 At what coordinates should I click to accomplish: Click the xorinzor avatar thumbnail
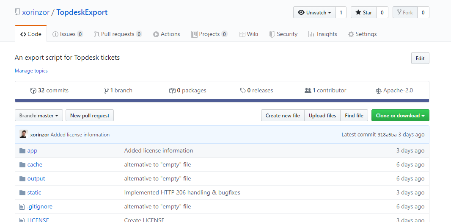(x=24, y=134)
